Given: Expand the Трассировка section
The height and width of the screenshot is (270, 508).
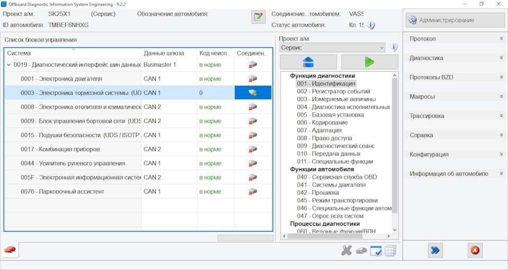Looking at the screenshot, I should [455, 116].
